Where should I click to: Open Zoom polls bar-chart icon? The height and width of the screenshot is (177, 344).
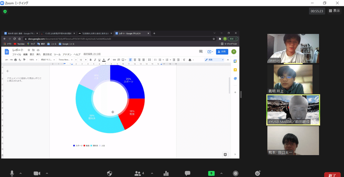point(166,173)
